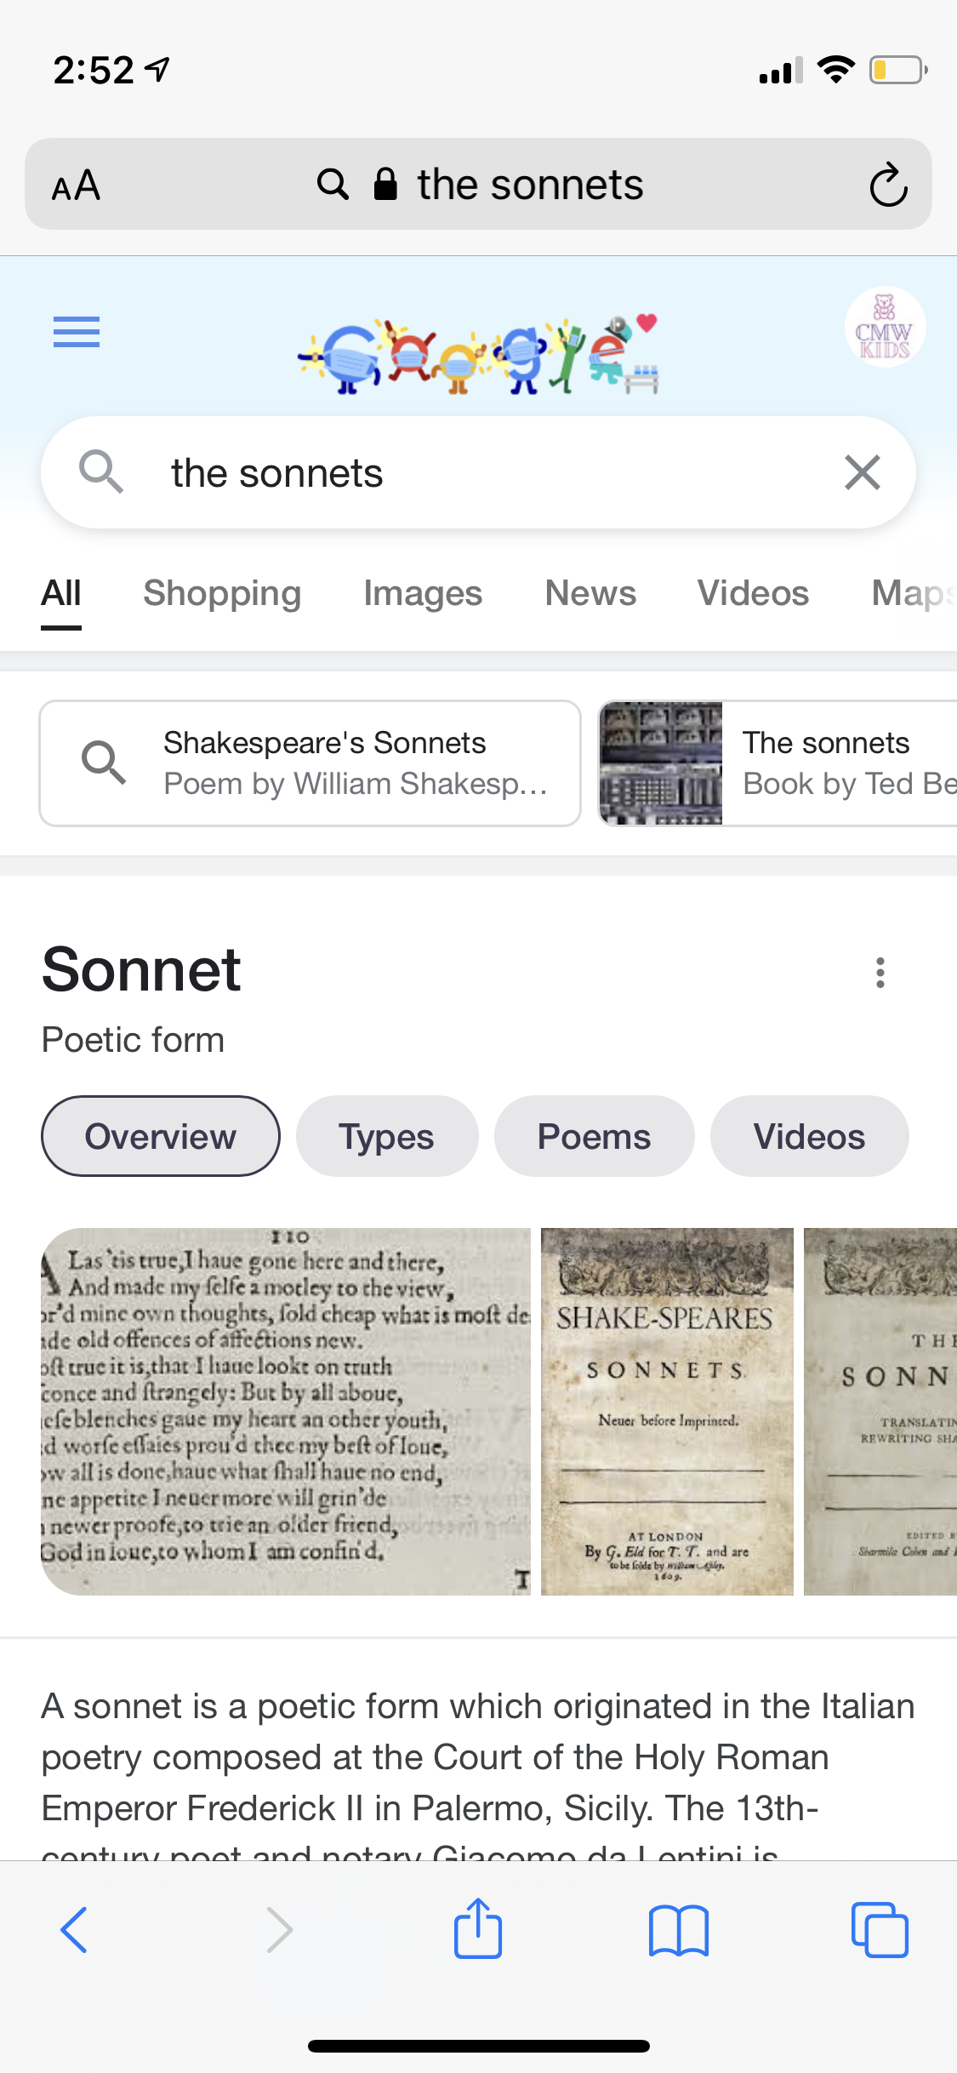Reload the page in Safari
Viewport: 957px width, 2073px height.
888,185
